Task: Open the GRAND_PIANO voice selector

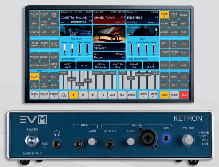Action: pyautogui.click(x=109, y=18)
